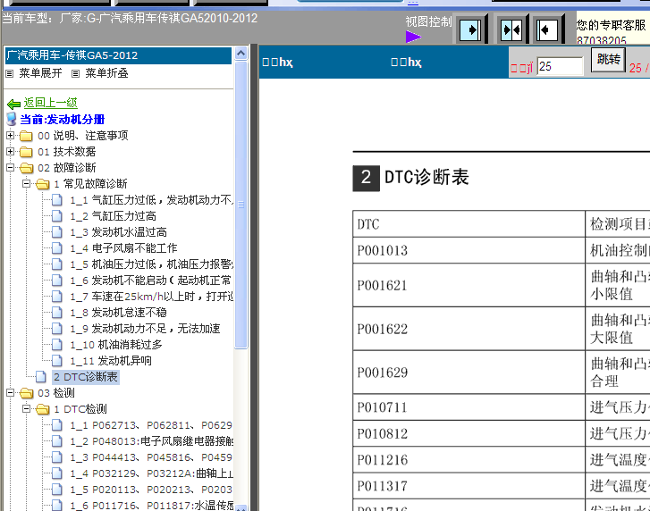Open 1_1 气缸压力过低 tree entry
Screen dimensions: 650x511
pos(152,200)
